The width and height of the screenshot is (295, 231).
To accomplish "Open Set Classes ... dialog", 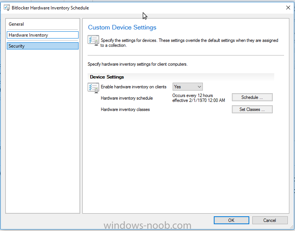I will [x=252, y=109].
